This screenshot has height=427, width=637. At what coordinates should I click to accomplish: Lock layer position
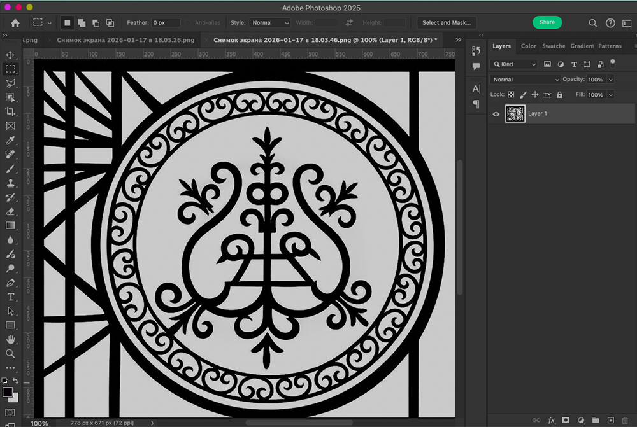(x=535, y=95)
